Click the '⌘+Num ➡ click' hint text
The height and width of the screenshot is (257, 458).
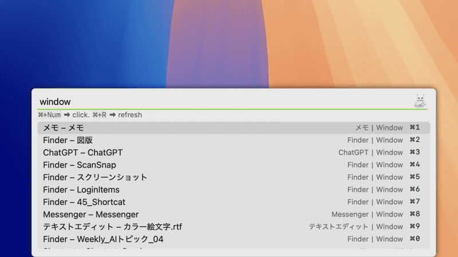tap(64, 115)
